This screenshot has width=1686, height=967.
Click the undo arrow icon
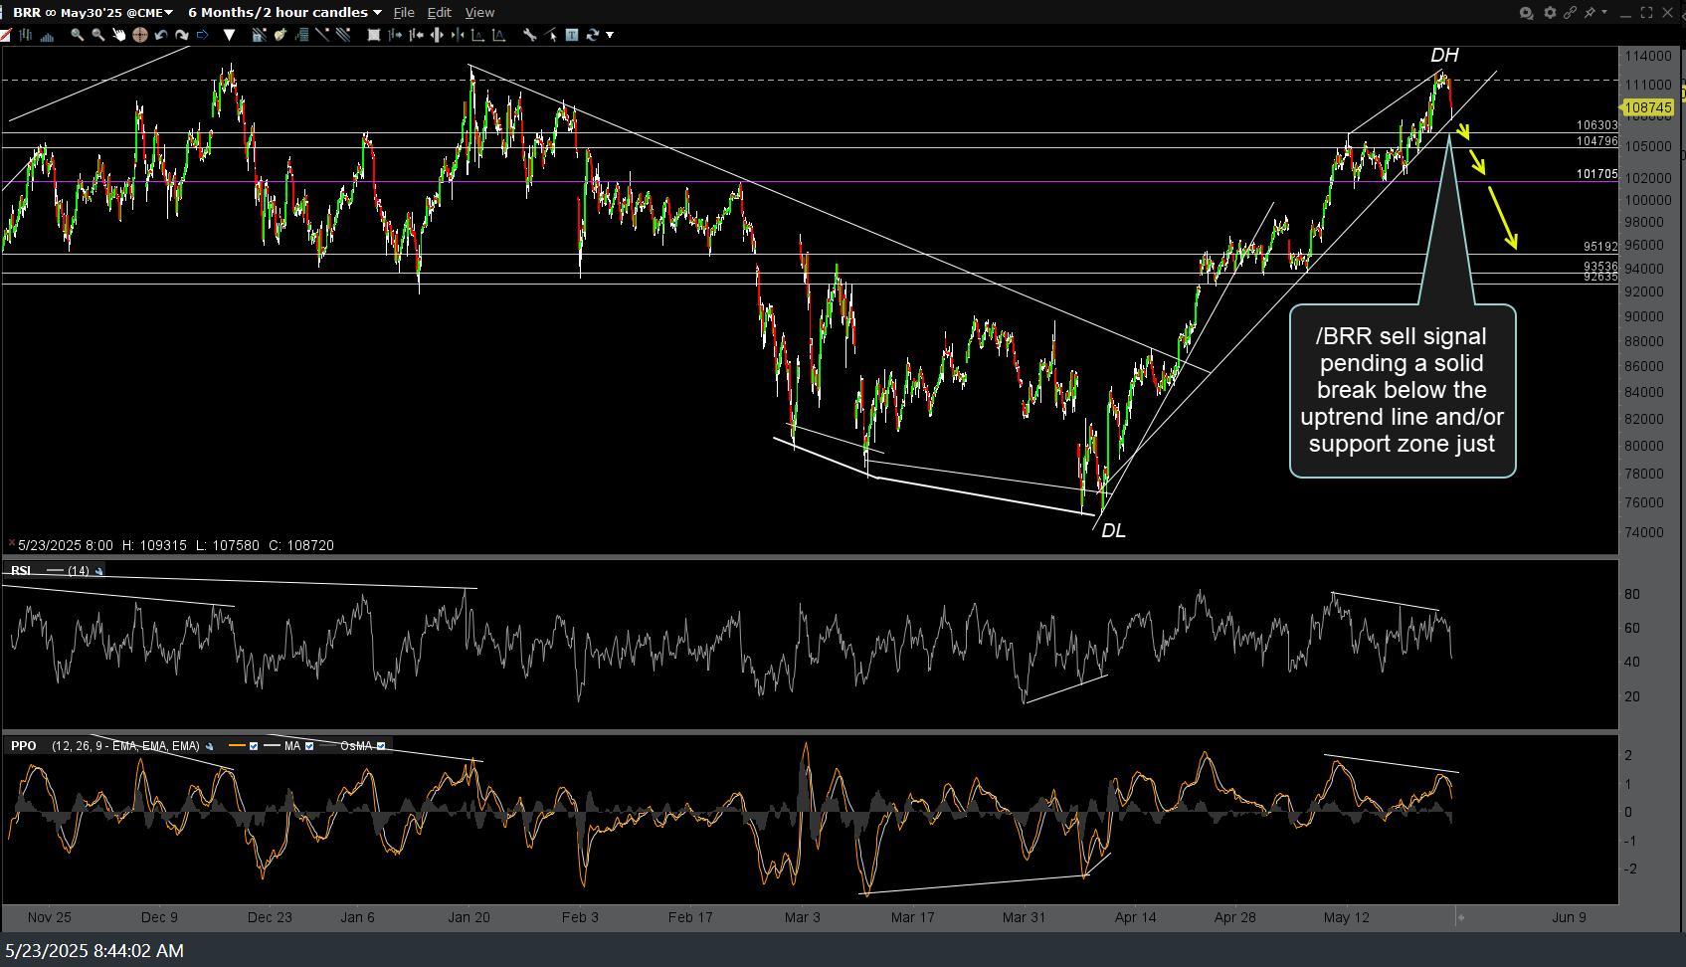161,35
